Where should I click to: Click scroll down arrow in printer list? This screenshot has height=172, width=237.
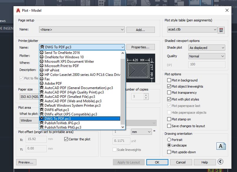123,127
